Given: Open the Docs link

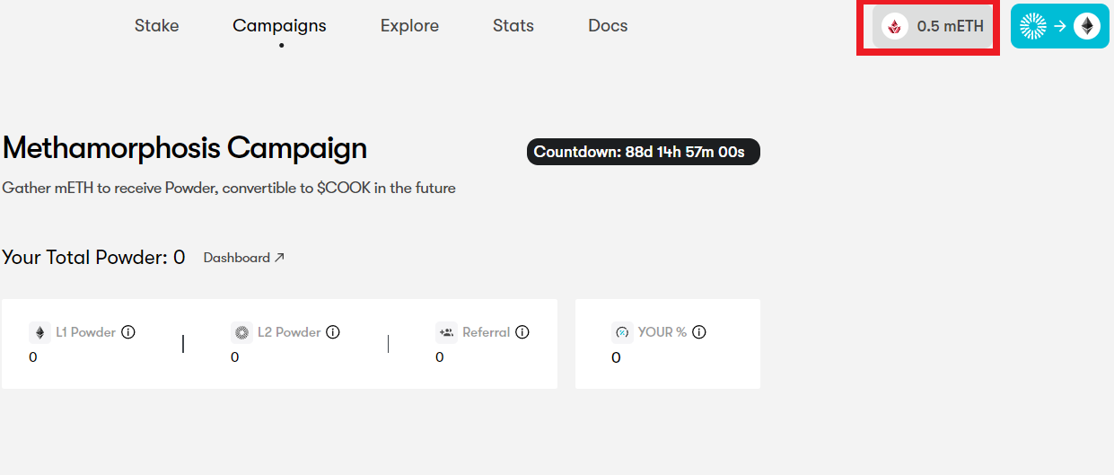Looking at the screenshot, I should coord(608,25).
